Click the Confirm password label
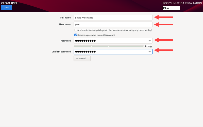The image size is (203, 127). (x=61, y=52)
